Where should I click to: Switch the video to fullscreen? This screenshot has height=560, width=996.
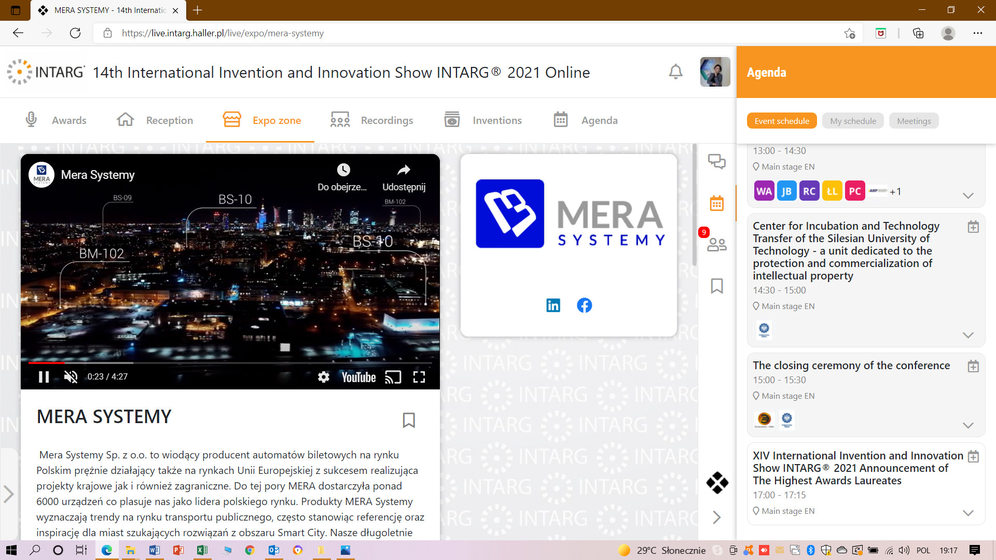point(419,377)
